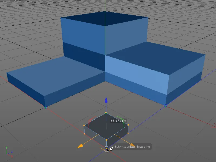Click the orange handle at the cube's front top corner
Viewport: 216px width, 162px height.
[x=106, y=140]
